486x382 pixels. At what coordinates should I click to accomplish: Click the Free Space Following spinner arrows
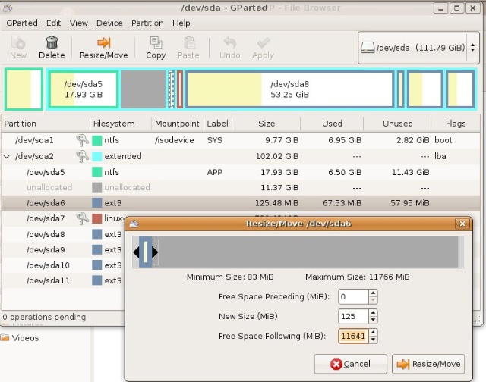(x=373, y=336)
